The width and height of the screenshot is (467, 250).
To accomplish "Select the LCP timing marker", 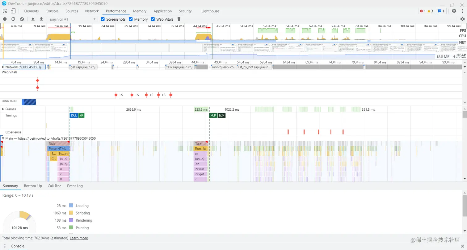I will (222, 115).
